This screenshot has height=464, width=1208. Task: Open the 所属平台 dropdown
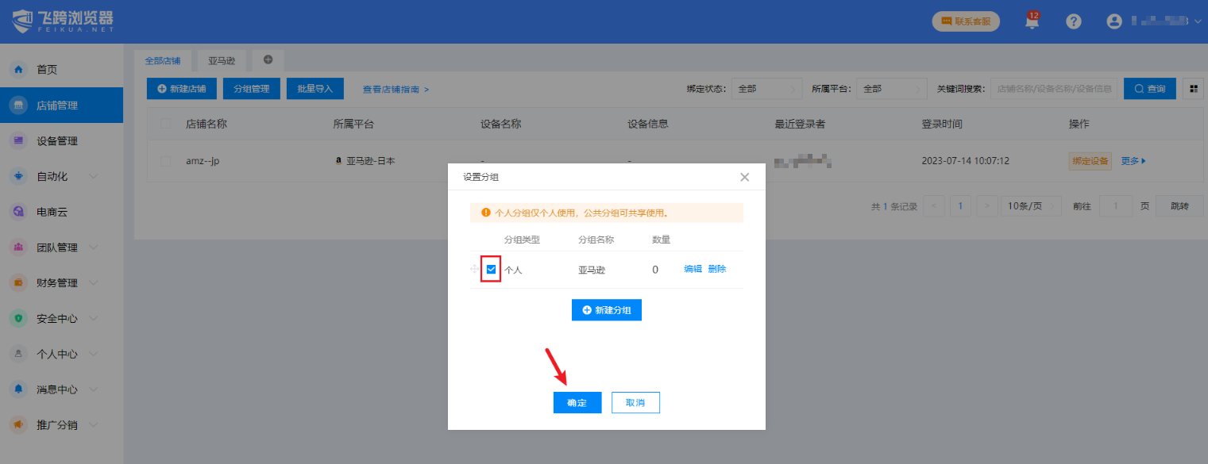(891, 89)
